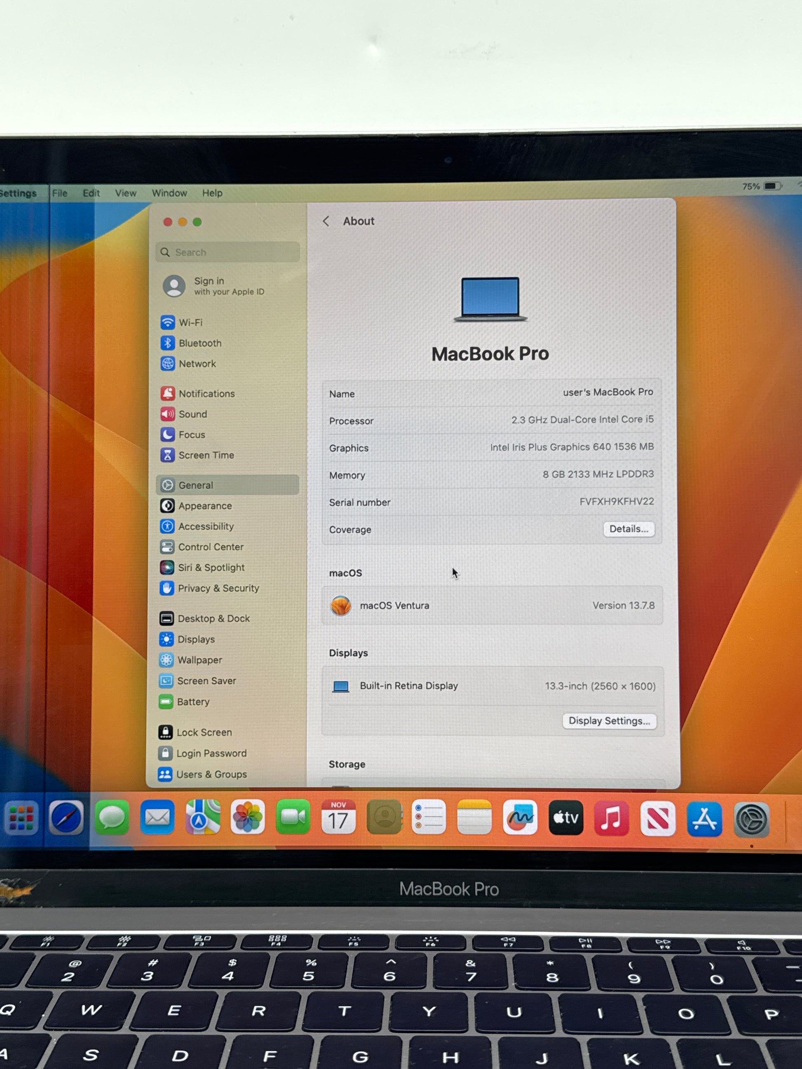Launch App Store from the Dock

click(704, 819)
